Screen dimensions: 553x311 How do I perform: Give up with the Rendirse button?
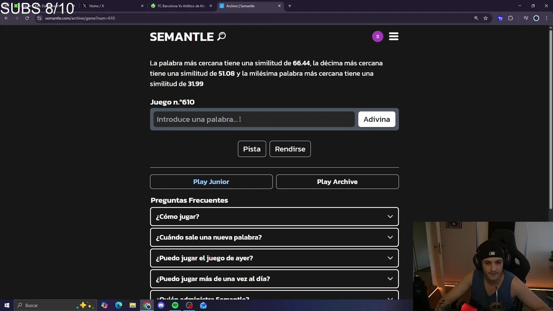point(290,149)
